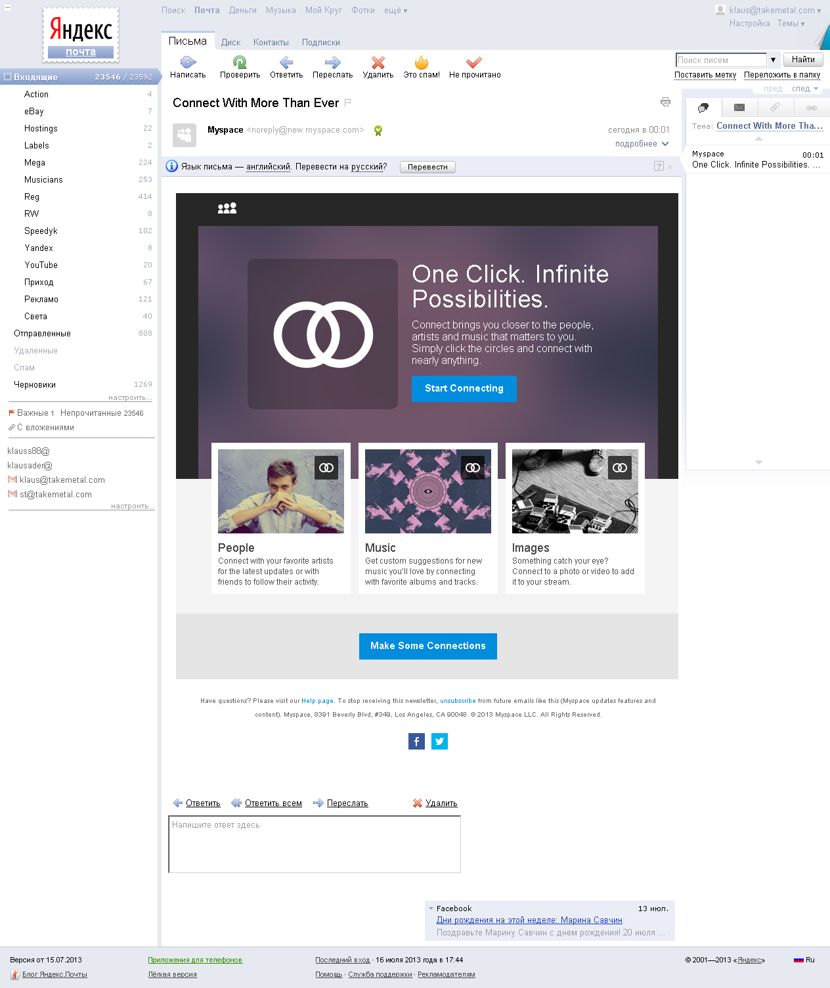The width and height of the screenshot is (830, 988).
Task: Click up arrow in side thread panel
Action: (x=758, y=139)
